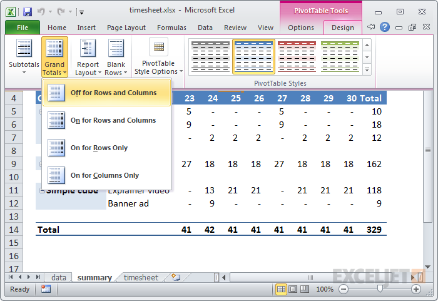Click the Grand Totals button
The image size is (438, 301).
pyautogui.click(x=54, y=57)
